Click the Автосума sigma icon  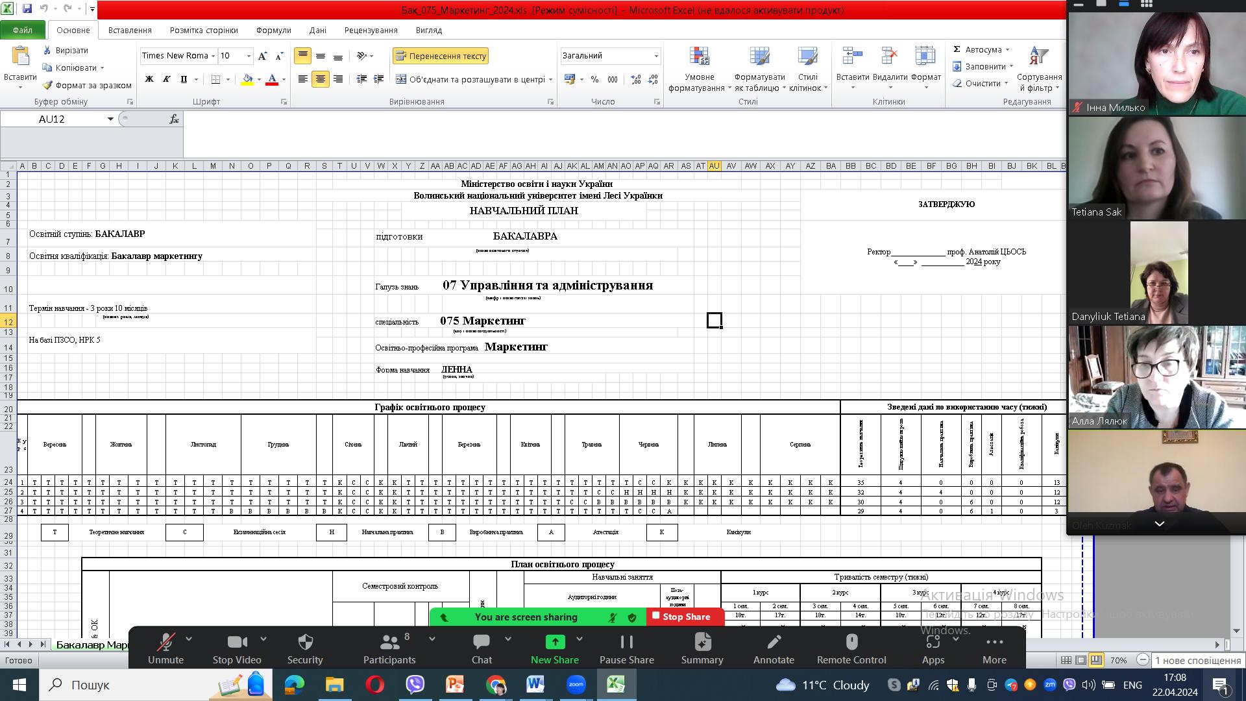[957, 49]
